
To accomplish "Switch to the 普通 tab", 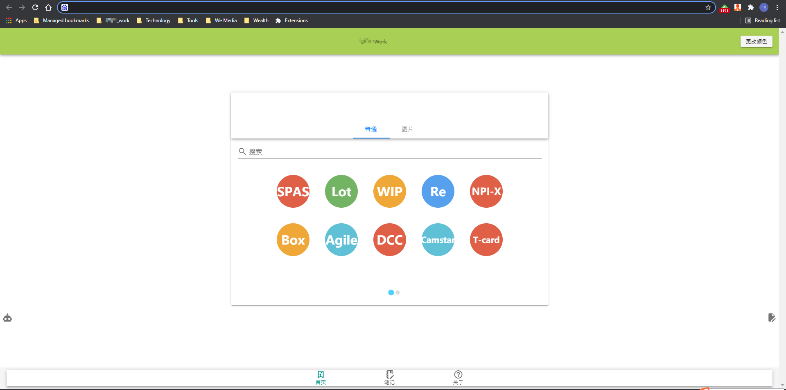I will tap(371, 129).
